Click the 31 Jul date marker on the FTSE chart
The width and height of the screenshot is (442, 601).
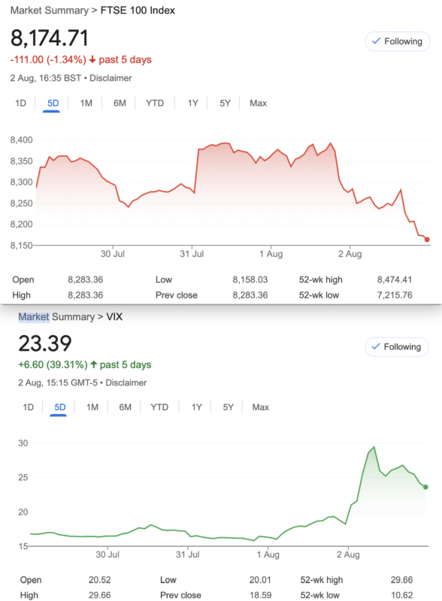[x=192, y=254]
